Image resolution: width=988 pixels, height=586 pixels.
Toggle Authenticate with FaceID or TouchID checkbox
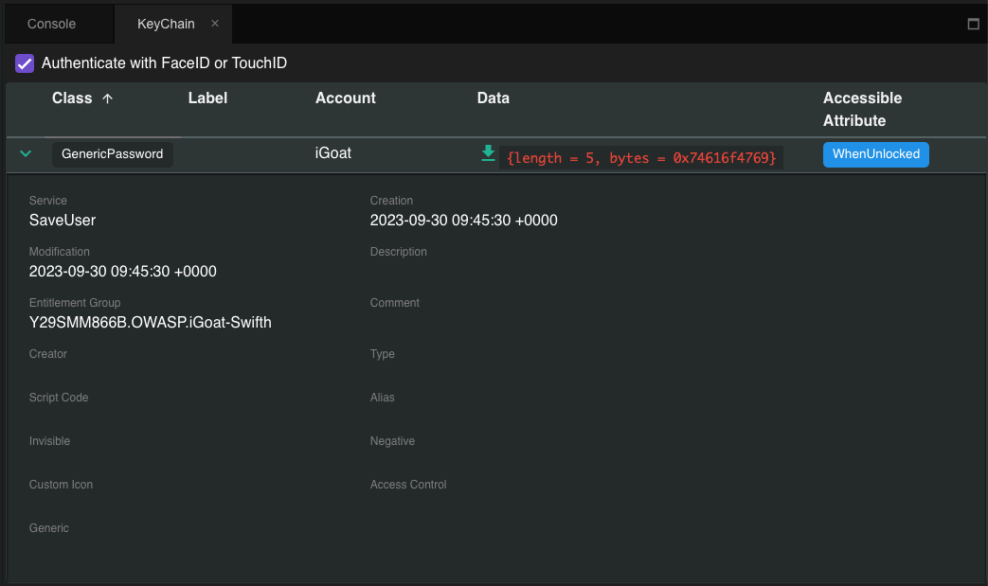point(25,63)
